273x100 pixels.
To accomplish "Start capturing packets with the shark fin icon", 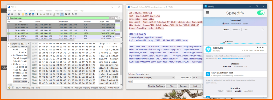I will click(9, 14).
